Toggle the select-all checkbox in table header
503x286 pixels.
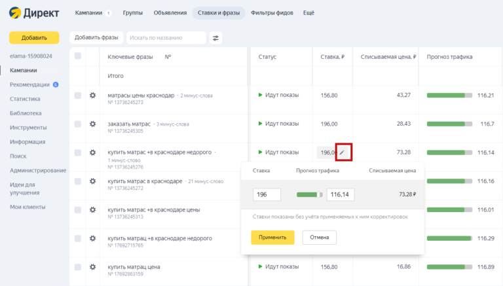[x=78, y=56]
